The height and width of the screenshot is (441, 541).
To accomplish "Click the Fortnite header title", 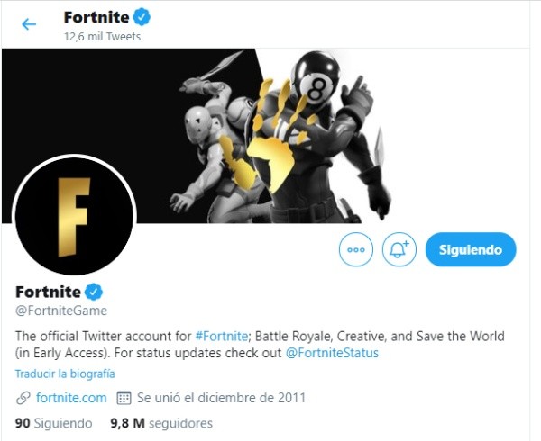I will [95, 16].
